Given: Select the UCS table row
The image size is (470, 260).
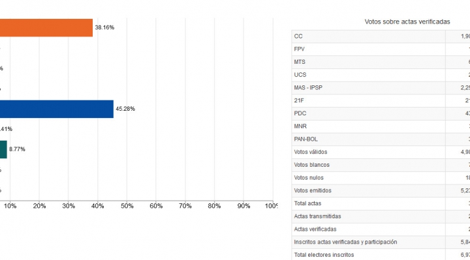Looking at the screenshot, I should click(x=381, y=75).
